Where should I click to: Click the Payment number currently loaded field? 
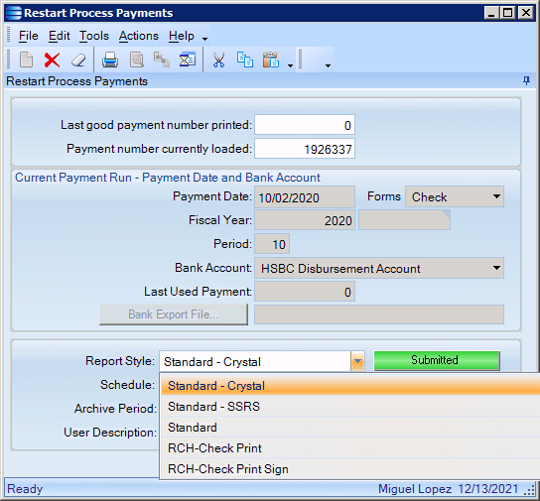tap(305, 149)
